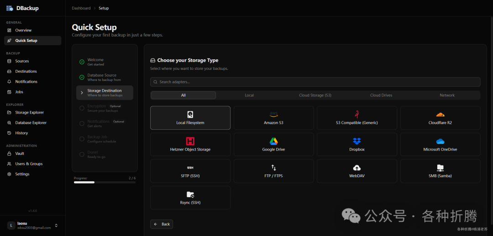Click the FTP / FTPS arrows icon
Screen dimensions: 493x236
tap(273, 168)
